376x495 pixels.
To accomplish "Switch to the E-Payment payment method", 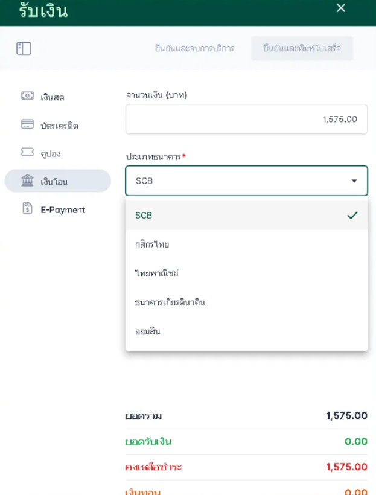I will (63, 210).
